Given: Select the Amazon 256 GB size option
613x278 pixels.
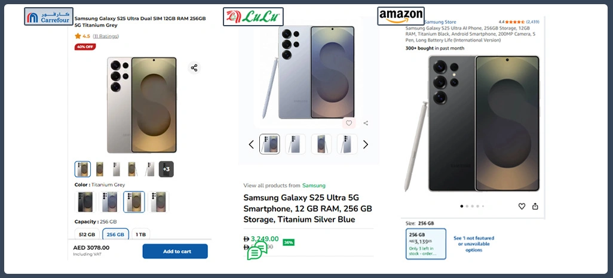Looking at the screenshot, I should [x=425, y=243].
